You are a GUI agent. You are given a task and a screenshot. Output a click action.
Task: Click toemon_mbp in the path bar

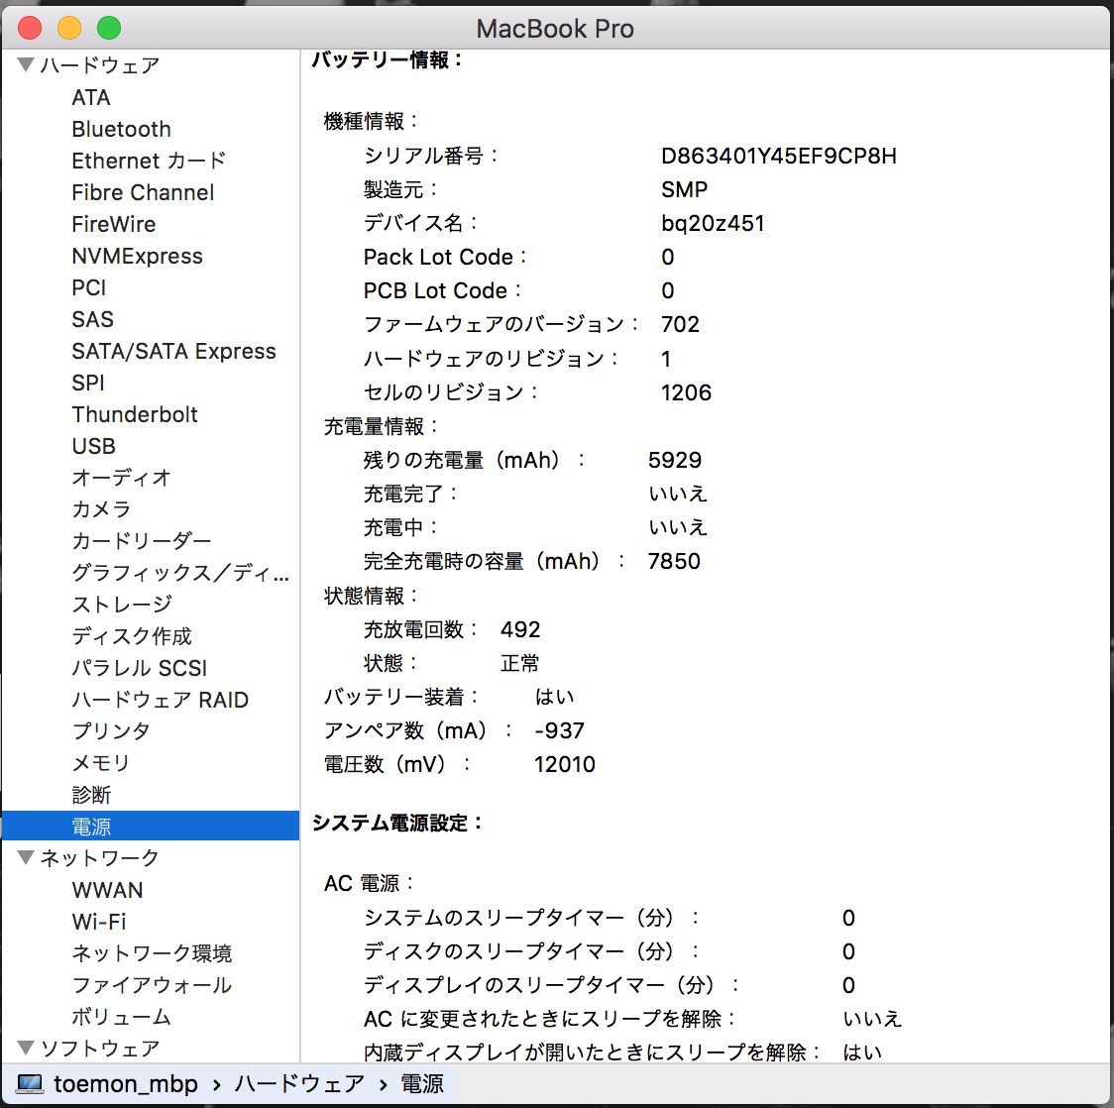click(126, 1084)
